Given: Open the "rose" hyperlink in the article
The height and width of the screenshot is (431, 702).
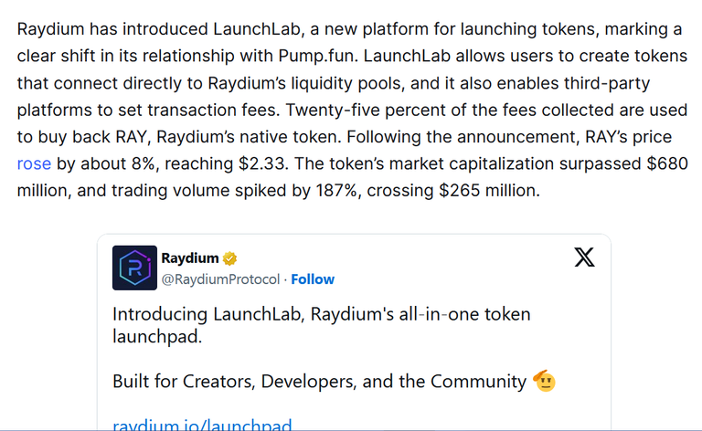Looking at the screenshot, I should coord(34,163).
